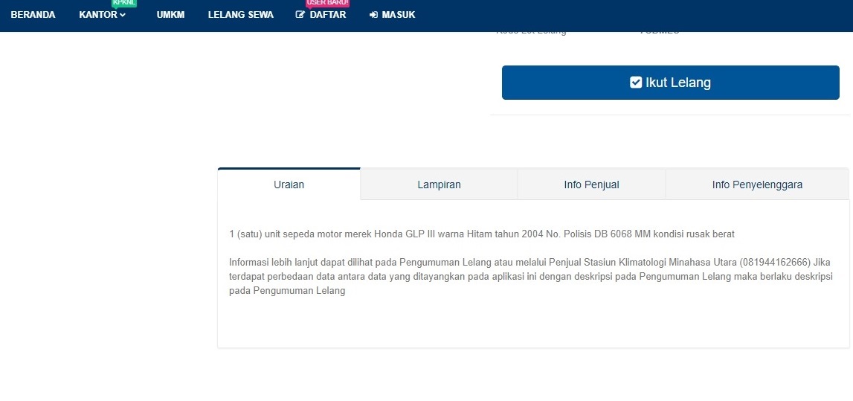Open the Info Penjual tab
The height and width of the screenshot is (401, 853).
(591, 185)
